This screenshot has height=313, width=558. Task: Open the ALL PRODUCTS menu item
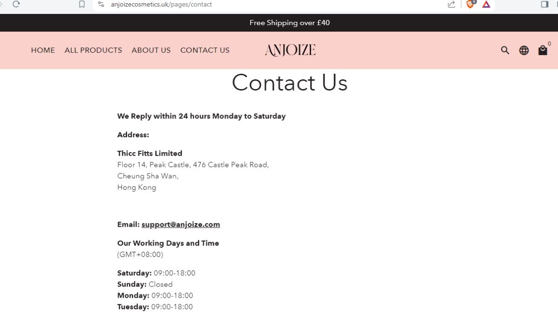click(x=93, y=50)
